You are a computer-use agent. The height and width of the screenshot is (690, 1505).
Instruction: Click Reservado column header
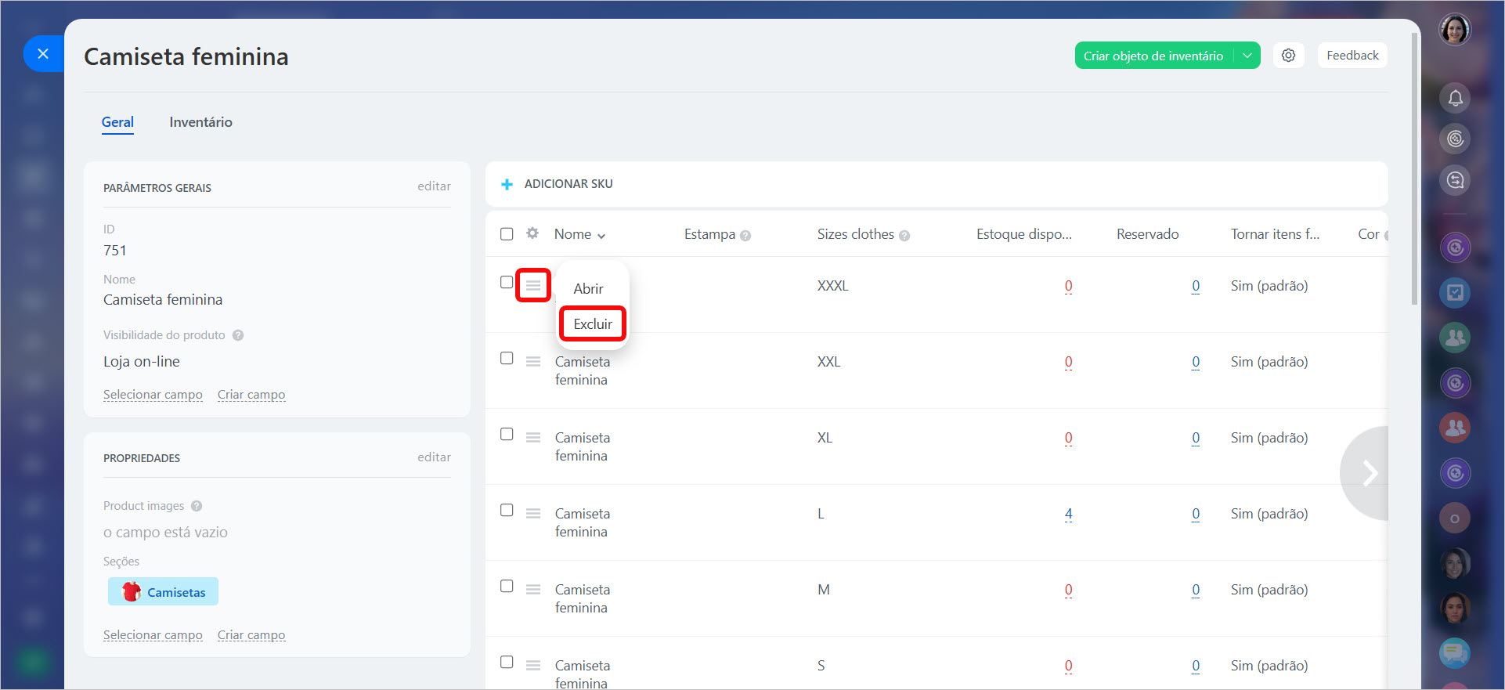1147,234
